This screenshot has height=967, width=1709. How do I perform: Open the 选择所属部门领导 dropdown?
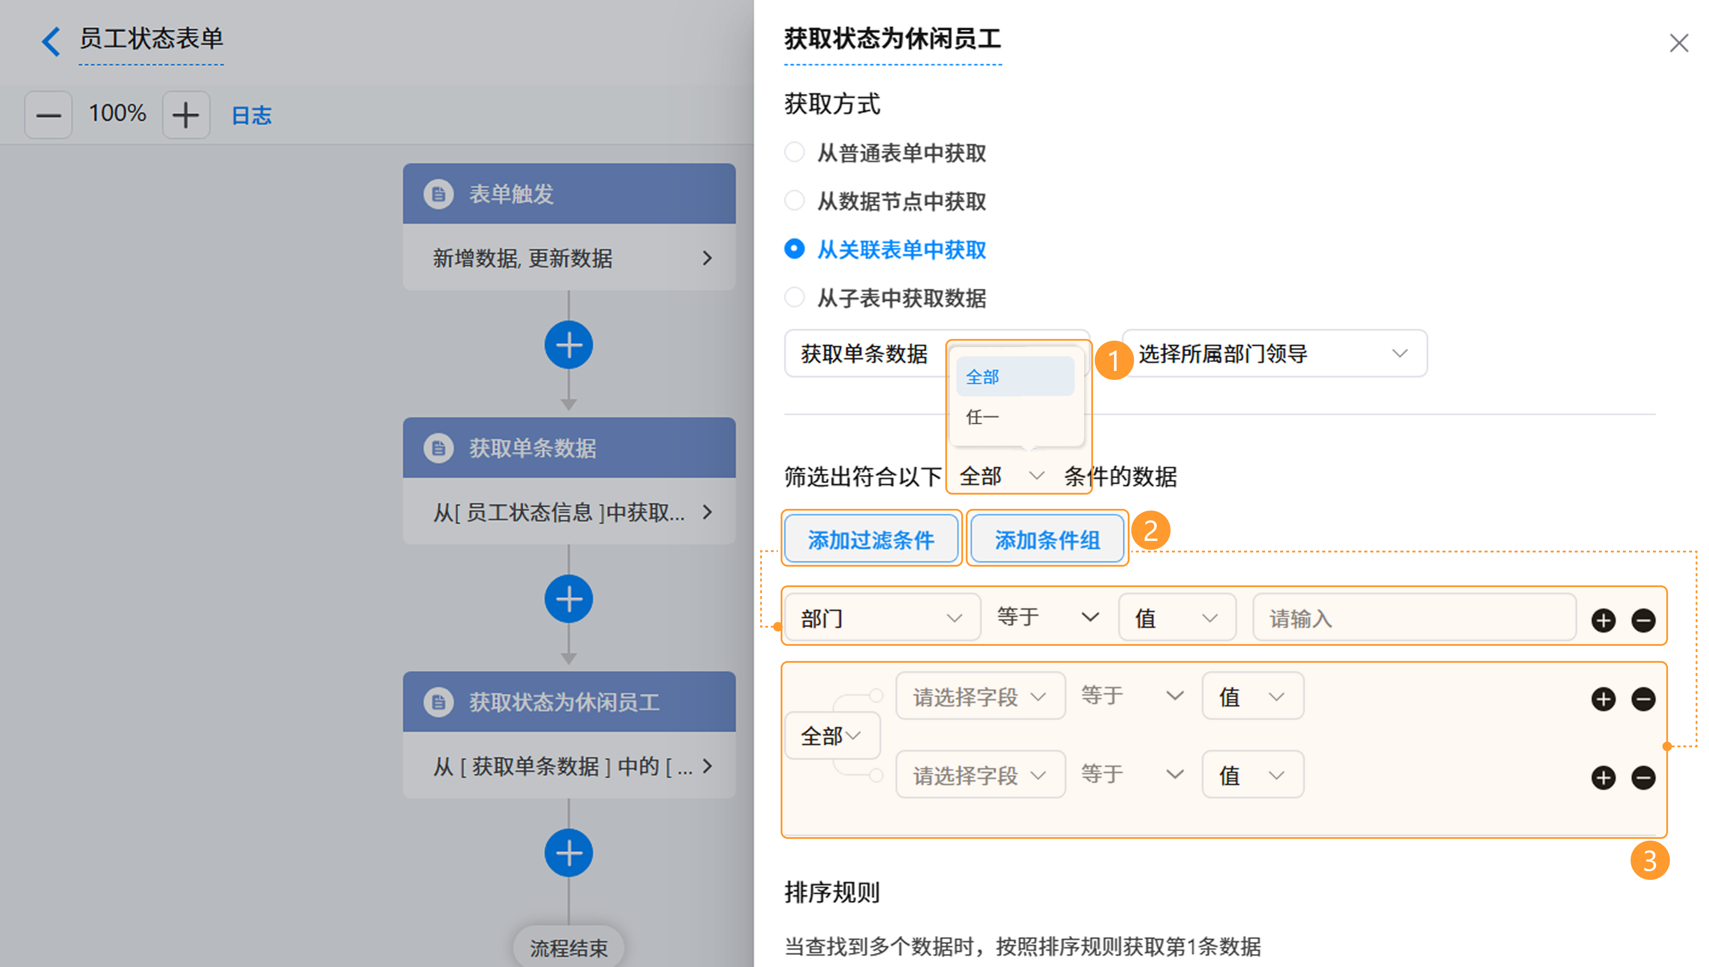[x=1275, y=353]
